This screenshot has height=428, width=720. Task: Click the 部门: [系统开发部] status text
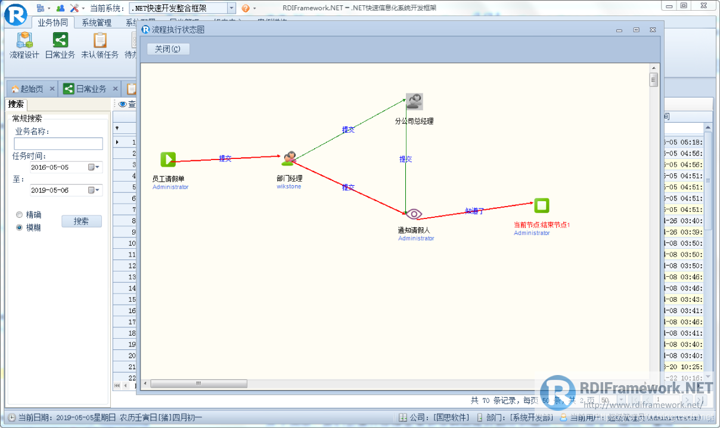[520, 418]
